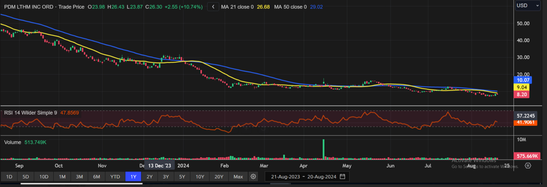Open the USD currency dropdown

(528, 6)
